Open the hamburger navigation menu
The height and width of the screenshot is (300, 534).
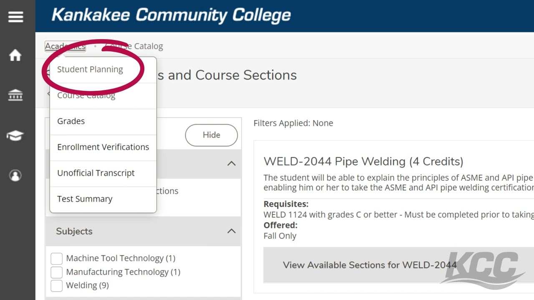15,17
